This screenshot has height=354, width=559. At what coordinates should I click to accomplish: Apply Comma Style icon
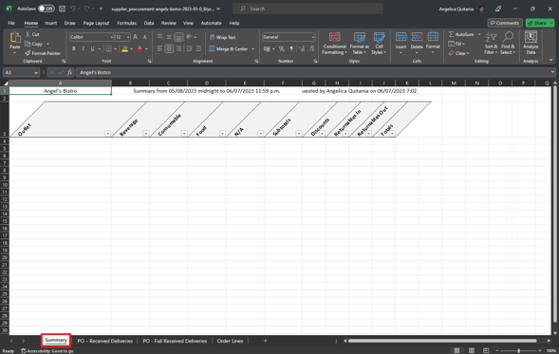point(291,48)
